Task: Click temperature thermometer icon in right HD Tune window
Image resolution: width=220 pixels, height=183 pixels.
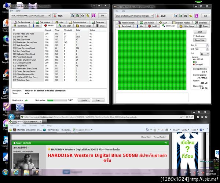Action: [158, 16]
